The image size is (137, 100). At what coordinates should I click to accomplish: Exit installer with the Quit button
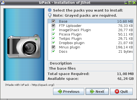[x=121, y=91]
